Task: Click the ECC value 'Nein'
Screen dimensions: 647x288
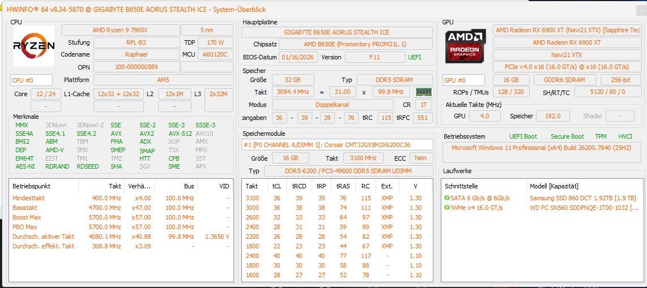Action: click(x=421, y=158)
